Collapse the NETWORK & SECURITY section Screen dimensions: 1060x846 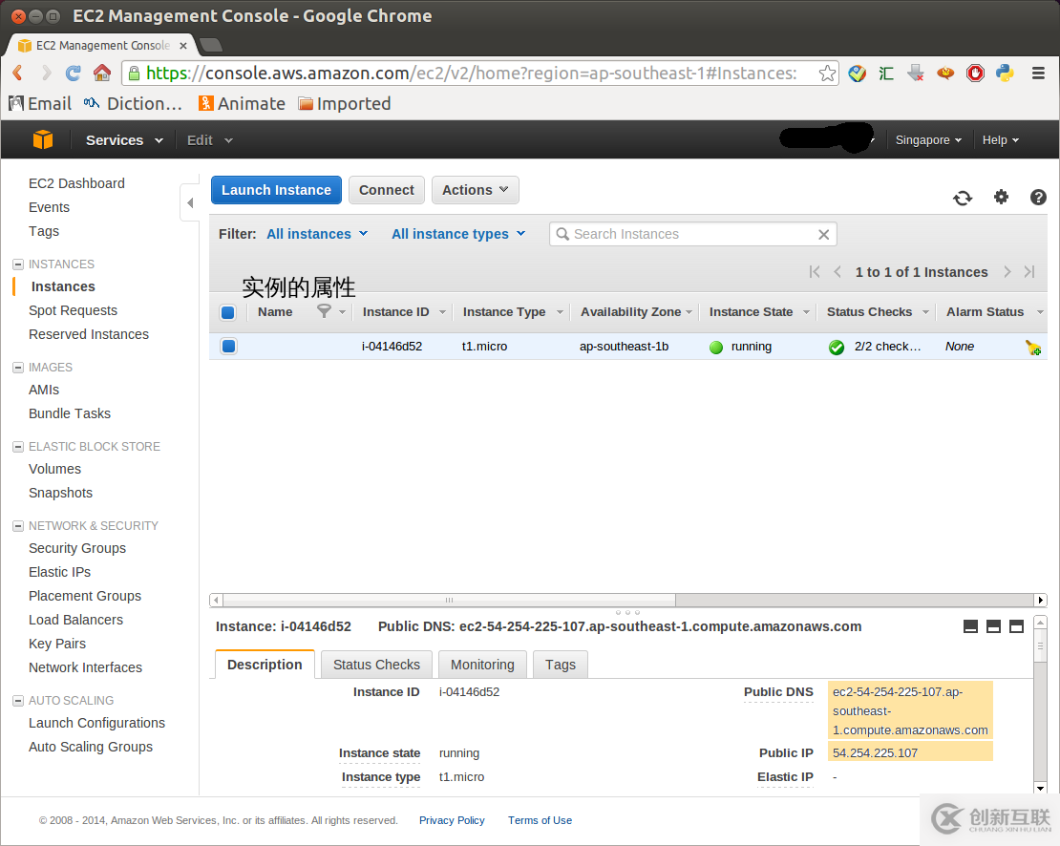[x=18, y=526]
